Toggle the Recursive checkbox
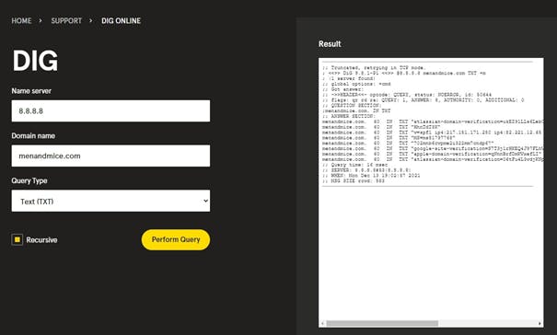The height and width of the screenshot is (335, 557). [17, 240]
